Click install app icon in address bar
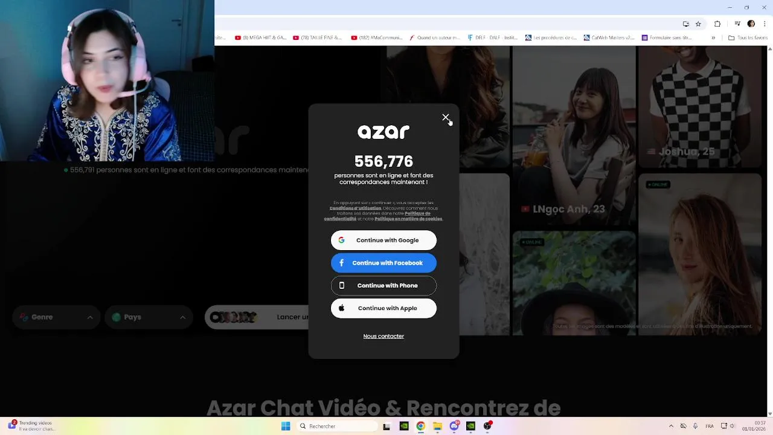This screenshot has height=435, width=773. 686,24
